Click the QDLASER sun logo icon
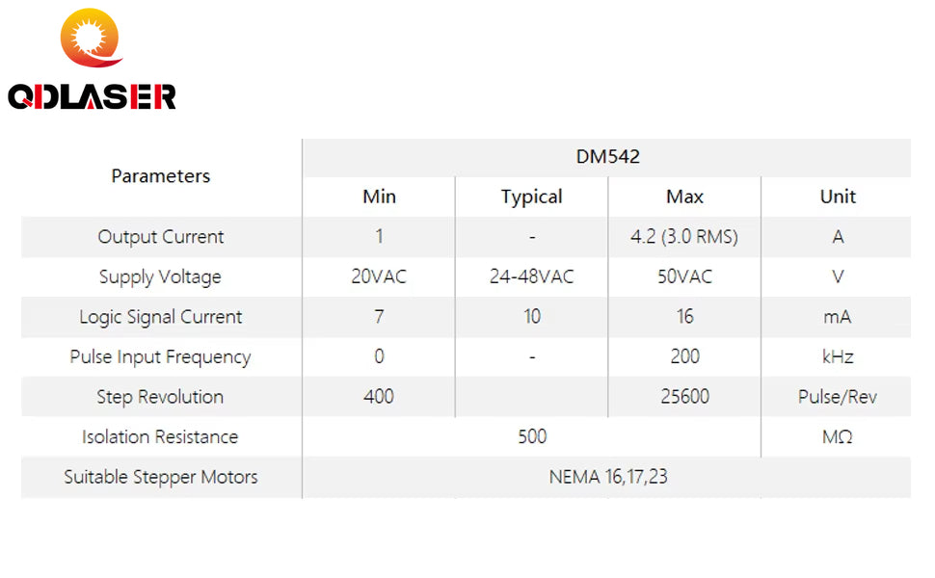Screen dimensions: 935x578 pos(92,39)
